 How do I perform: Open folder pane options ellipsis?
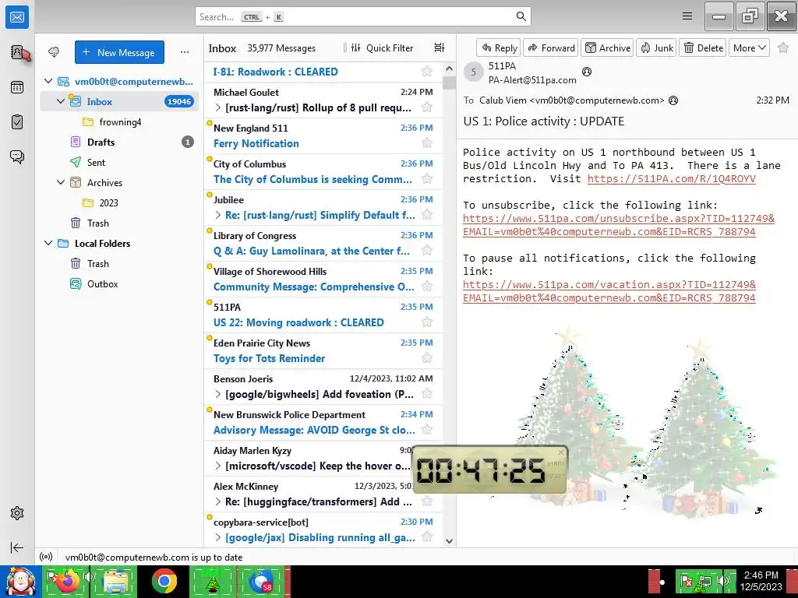185,52
